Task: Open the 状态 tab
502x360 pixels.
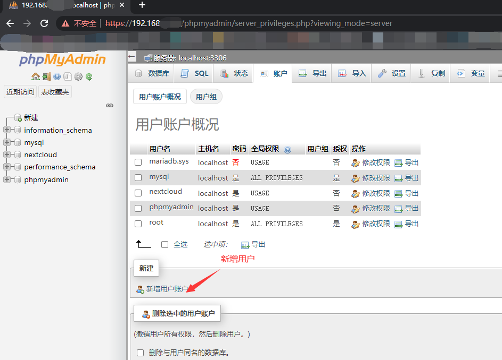Action: click(234, 73)
